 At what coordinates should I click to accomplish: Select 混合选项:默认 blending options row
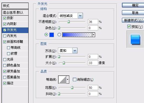(15, 12)
